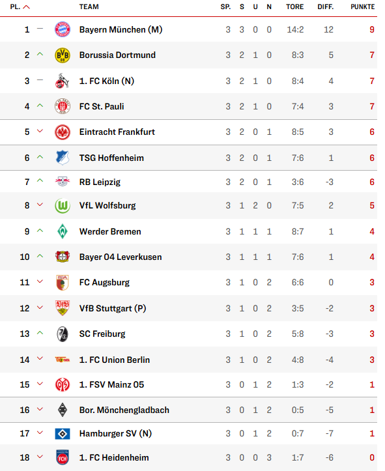Sort table by TORE column header
385x471 pixels.
click(x=294, y=7)
